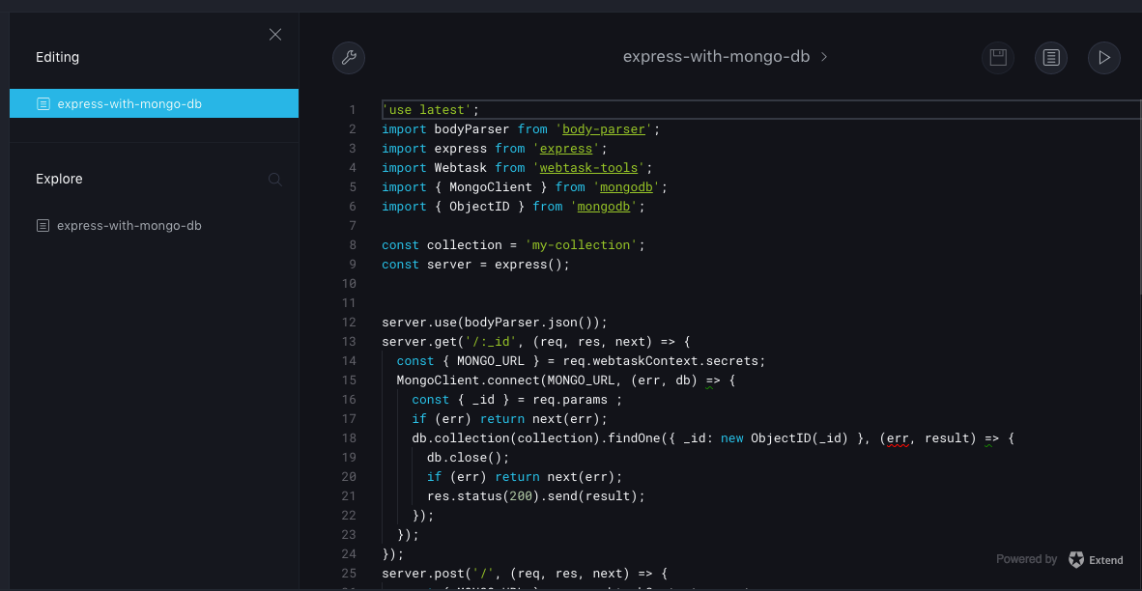Open the logs panel icon

click(1050, 58)
